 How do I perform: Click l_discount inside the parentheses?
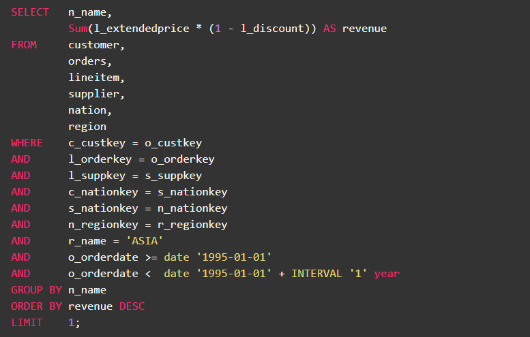273,29
